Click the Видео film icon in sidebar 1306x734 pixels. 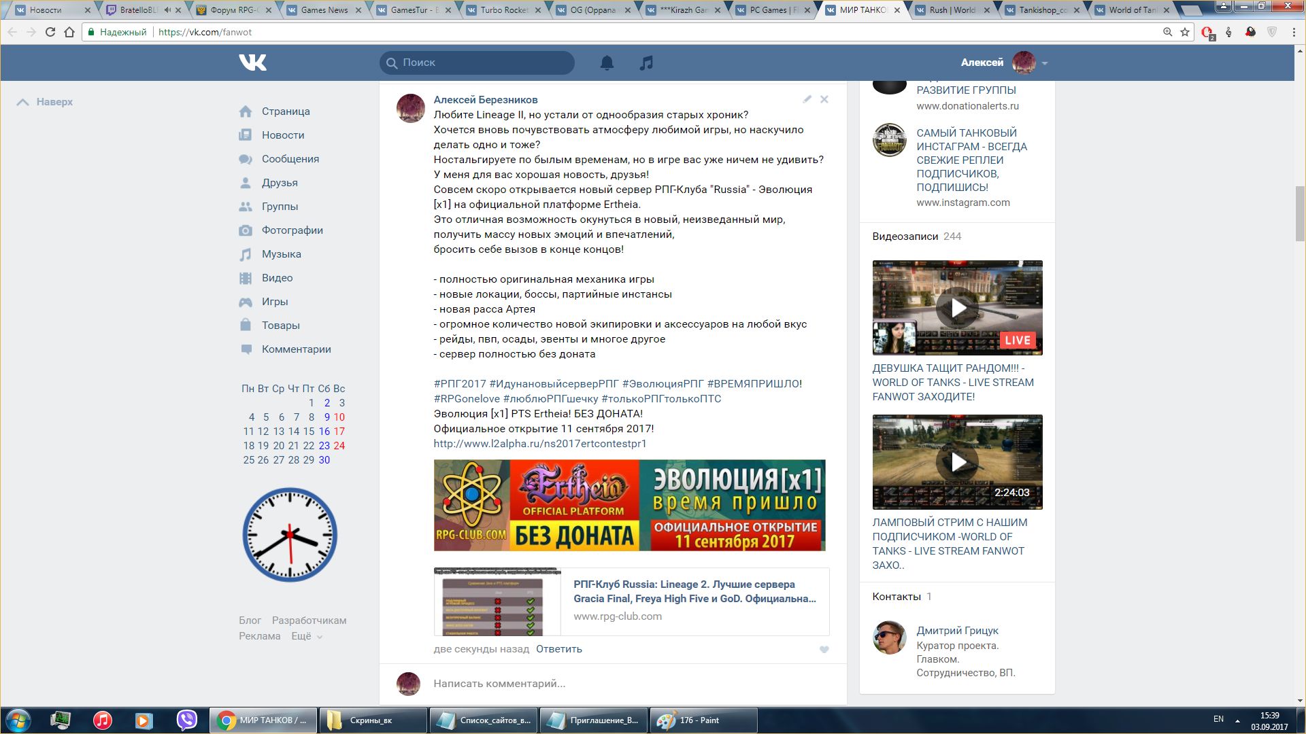(246, 278)
